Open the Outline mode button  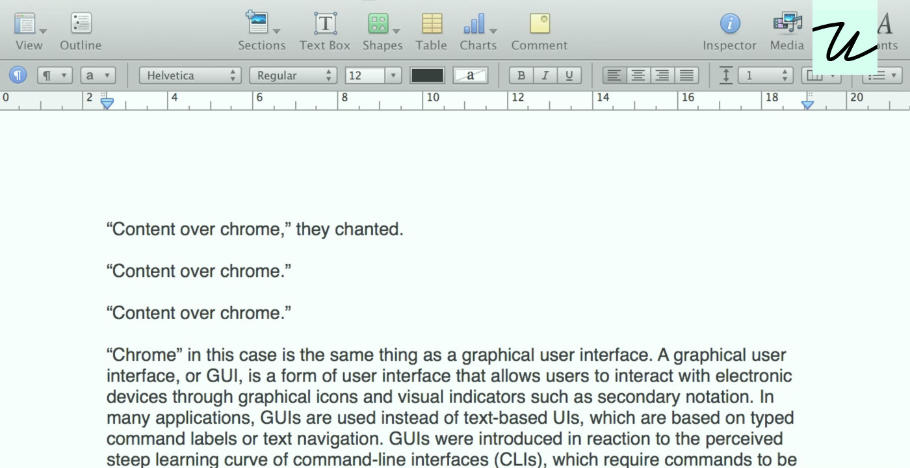point(81,31)
